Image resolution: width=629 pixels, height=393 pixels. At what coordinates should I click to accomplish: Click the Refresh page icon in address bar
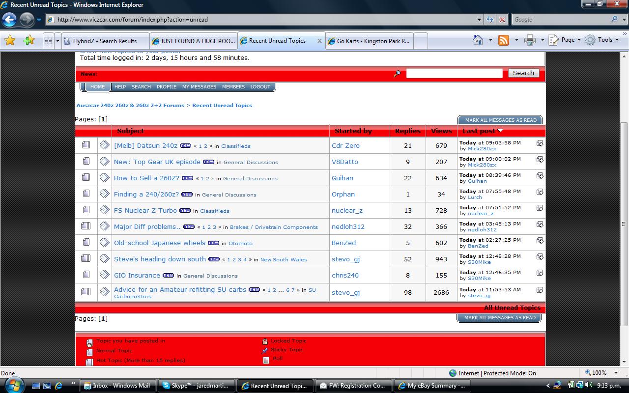(490, 20)
